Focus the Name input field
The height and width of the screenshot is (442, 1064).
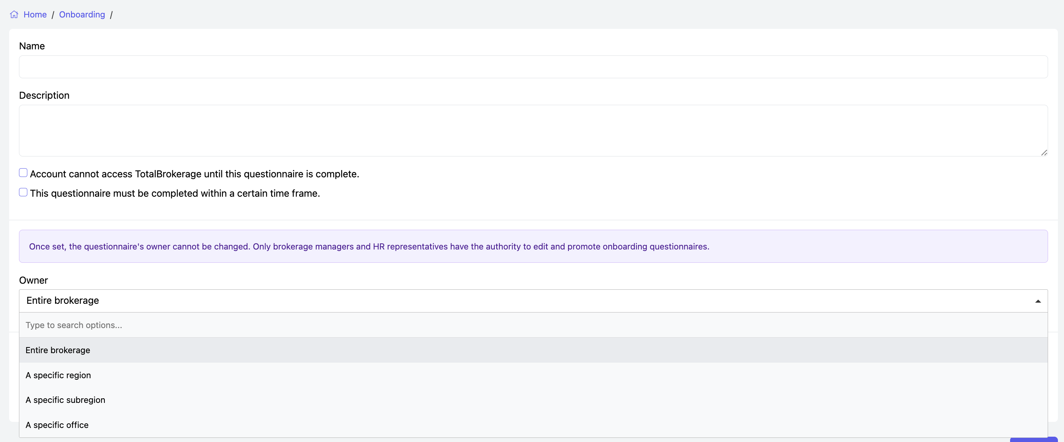[533, 67]
